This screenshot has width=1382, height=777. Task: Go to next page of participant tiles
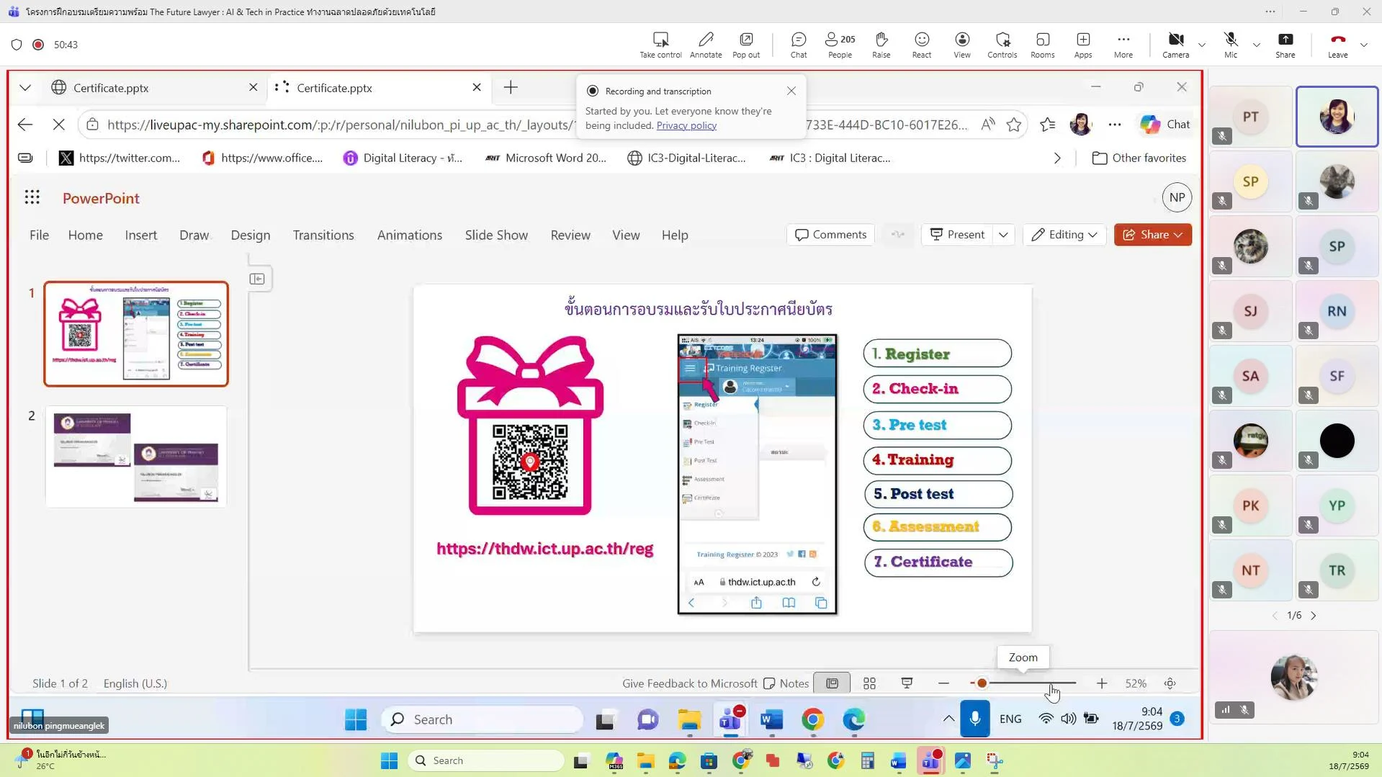point(1314,616)
